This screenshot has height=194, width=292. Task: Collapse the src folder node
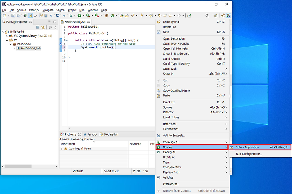pyautogui.click(x=7, y=40)
